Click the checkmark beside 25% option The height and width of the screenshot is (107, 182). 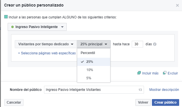click(82, 62)
